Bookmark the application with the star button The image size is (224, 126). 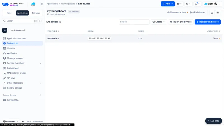[x=212, y=13]
